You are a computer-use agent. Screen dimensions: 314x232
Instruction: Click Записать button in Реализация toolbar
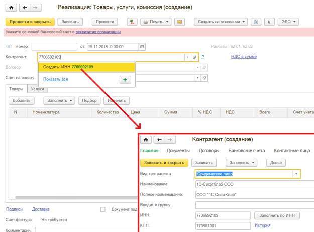(70, 22)
